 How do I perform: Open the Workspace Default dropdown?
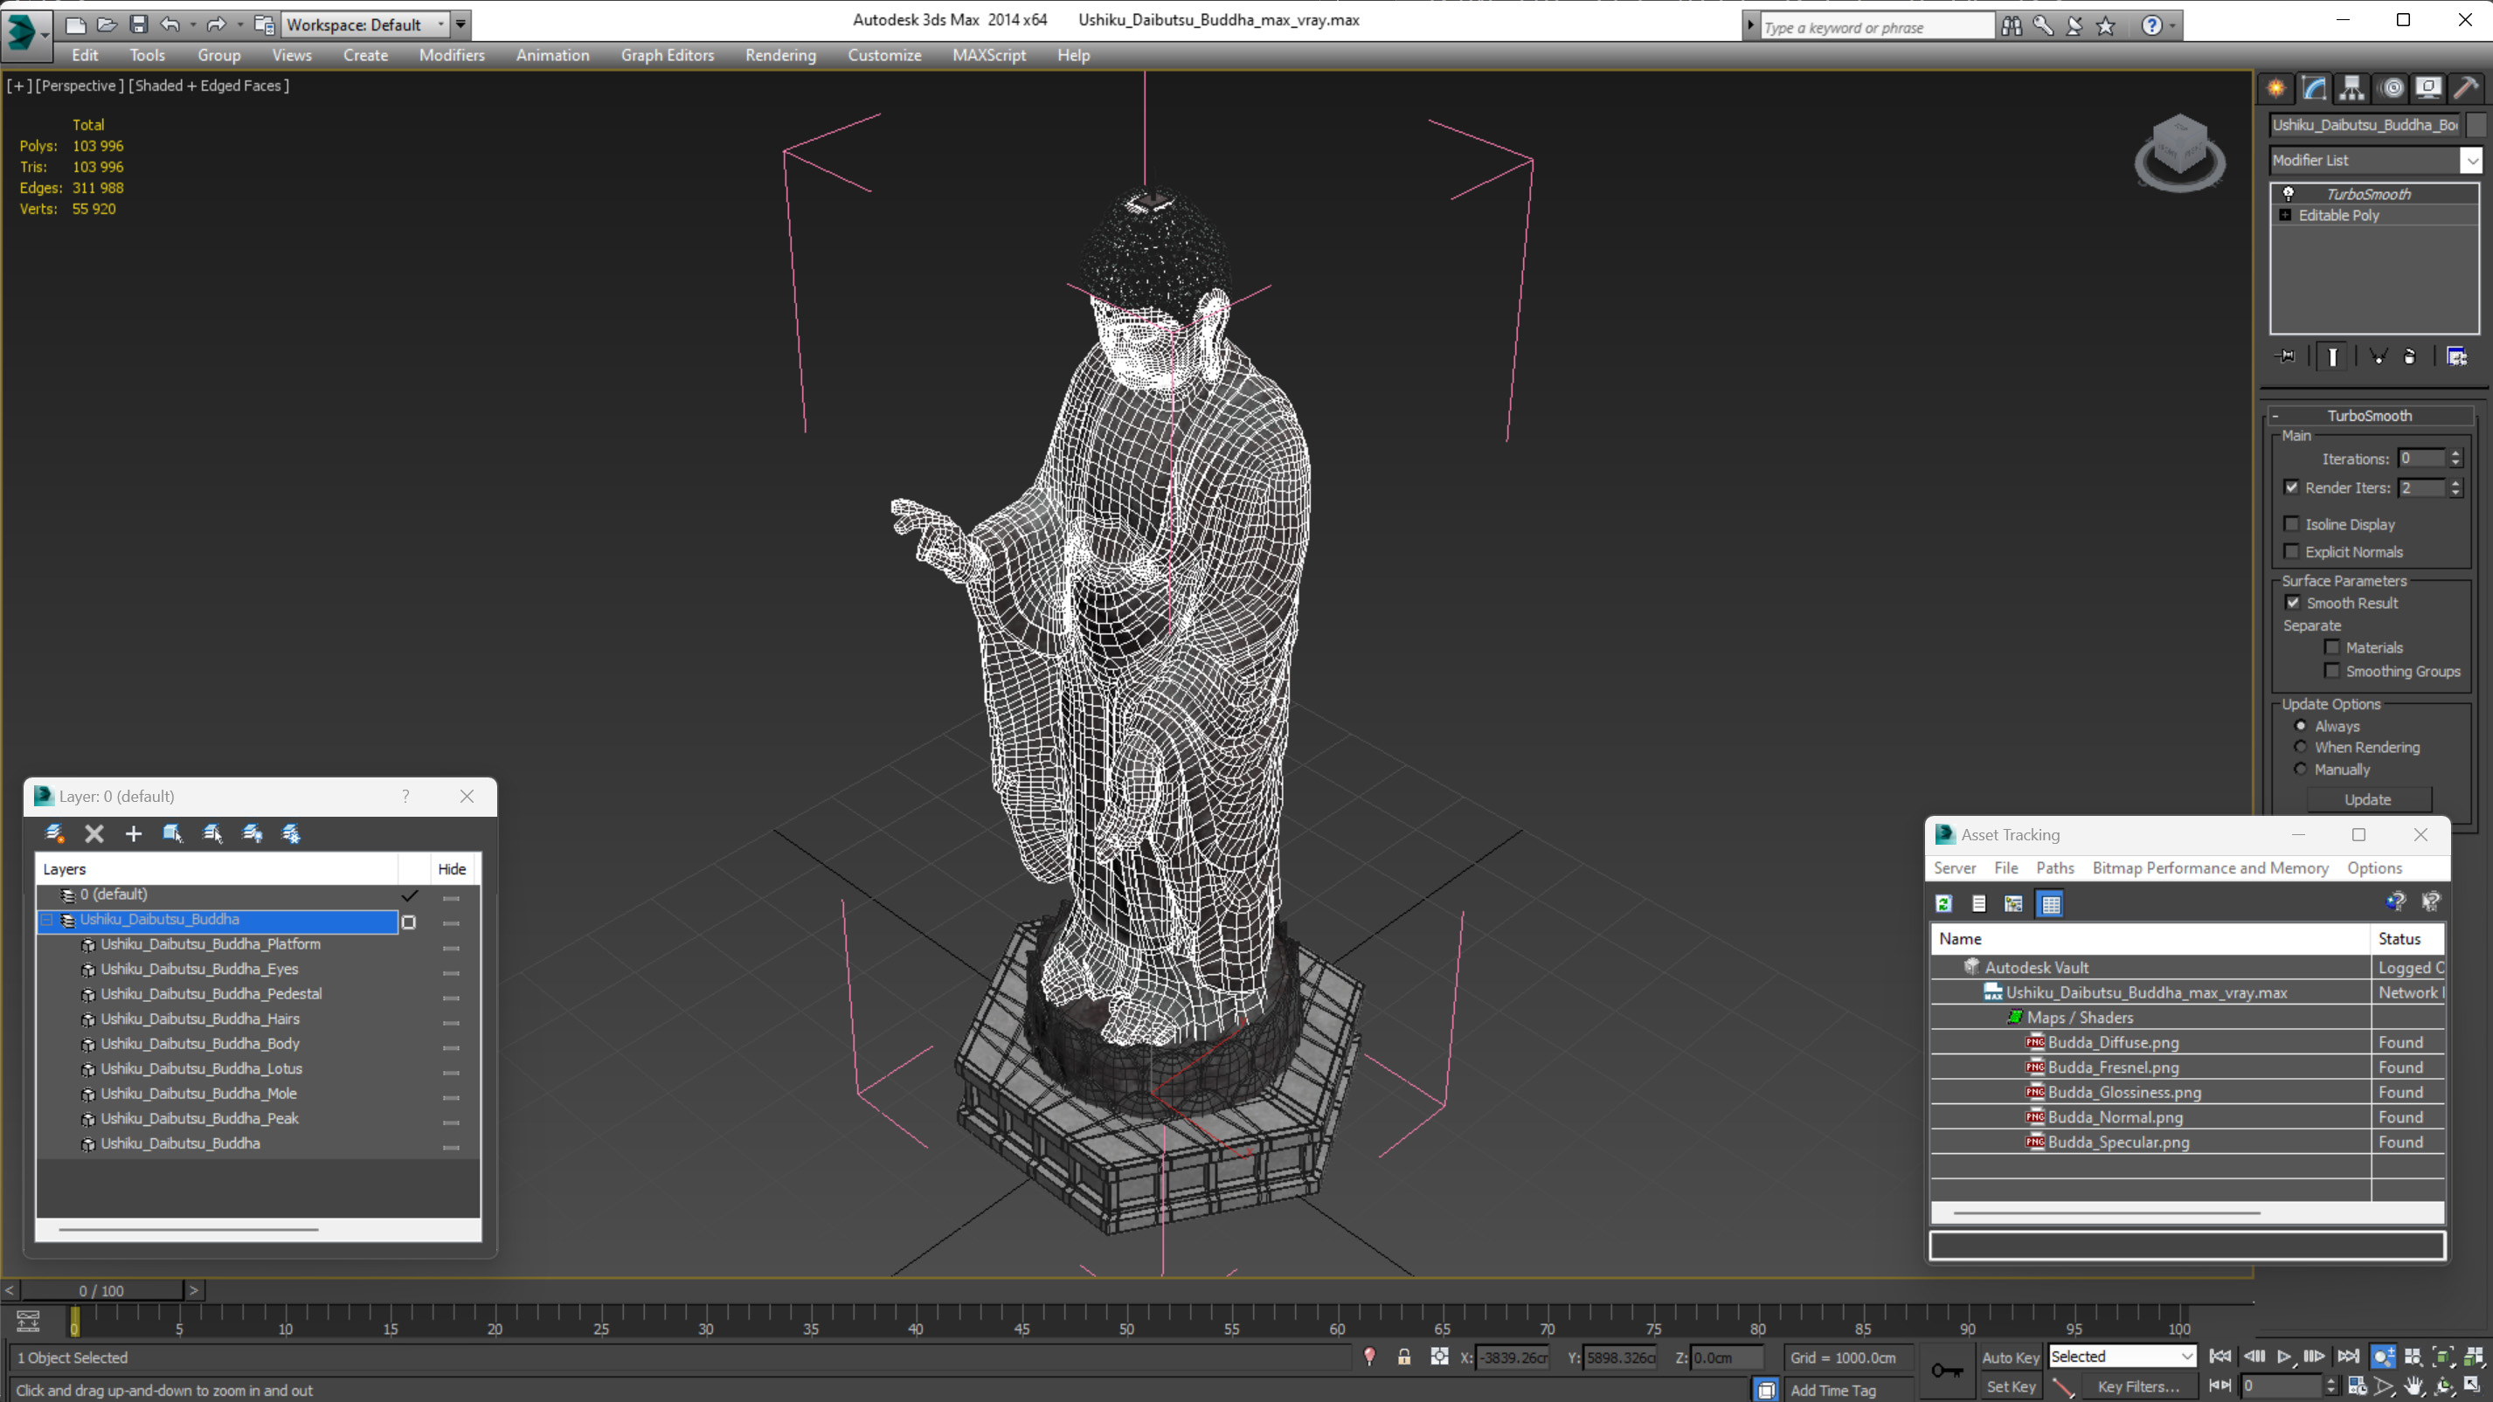(440, 24)
